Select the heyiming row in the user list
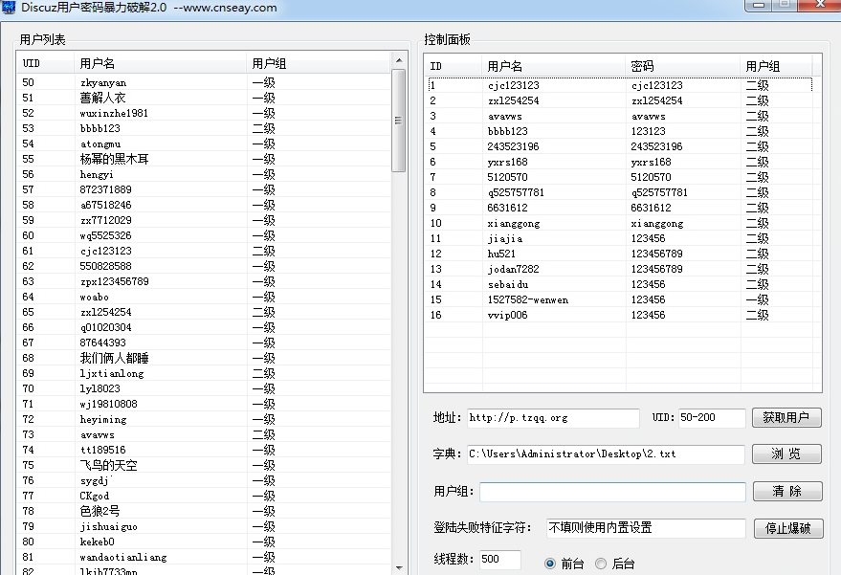This screenshot has width=841, height=575. pos(204,419)
